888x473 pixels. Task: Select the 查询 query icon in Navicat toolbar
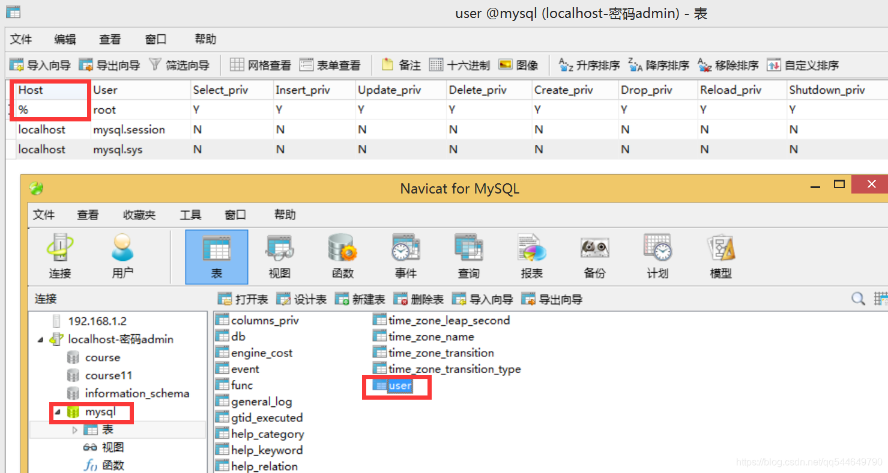tap(469, 257)
